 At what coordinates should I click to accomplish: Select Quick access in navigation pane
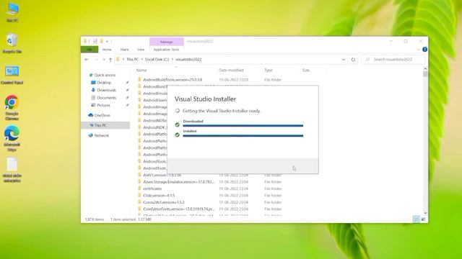point(105,75)
